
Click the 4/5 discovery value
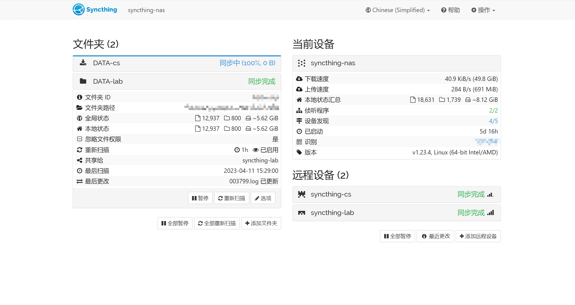pos(493,121)
